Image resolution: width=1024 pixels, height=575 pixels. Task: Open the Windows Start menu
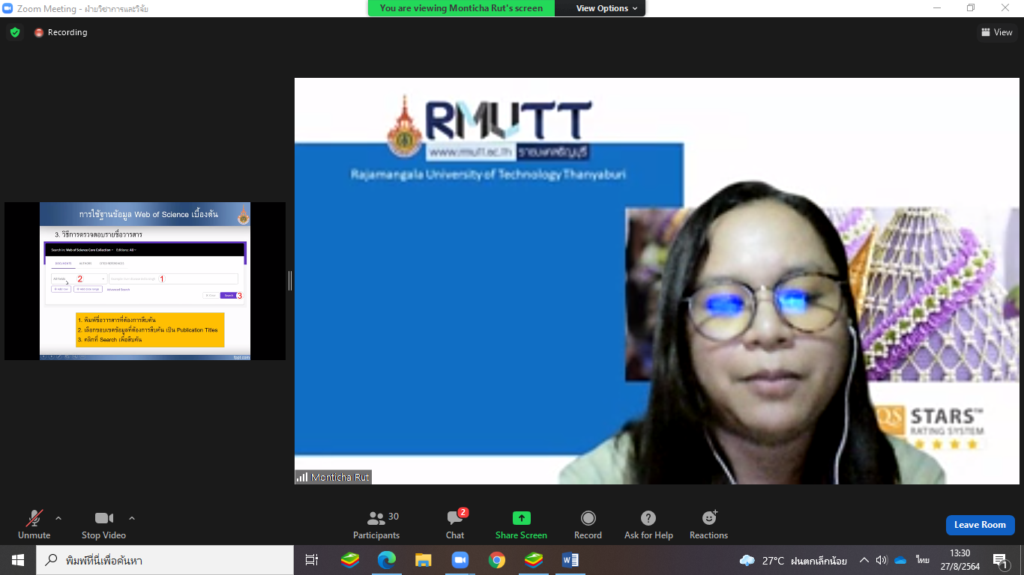pos(17,560)
